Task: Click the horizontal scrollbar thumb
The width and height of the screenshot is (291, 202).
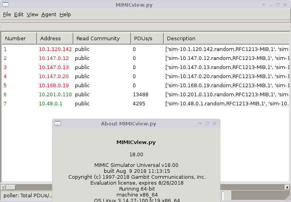Action: (11, 187)
